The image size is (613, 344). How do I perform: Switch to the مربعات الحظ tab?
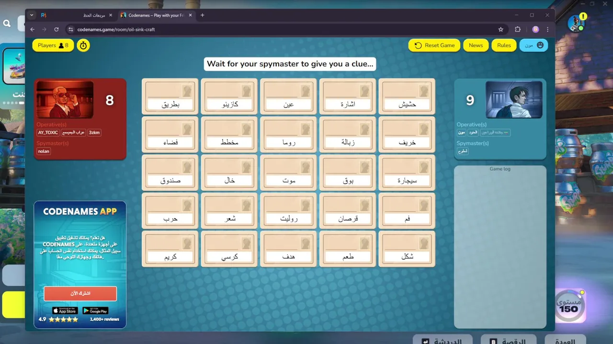click(x=77, y=15)
